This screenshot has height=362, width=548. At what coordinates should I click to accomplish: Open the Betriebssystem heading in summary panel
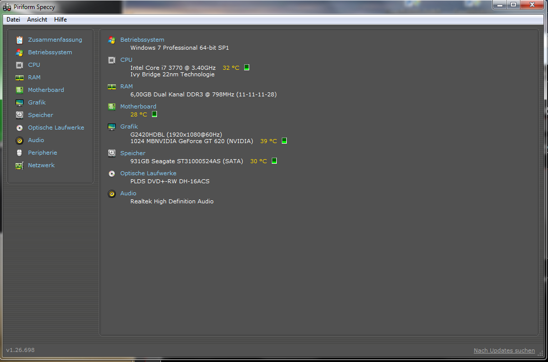[142, 40]
